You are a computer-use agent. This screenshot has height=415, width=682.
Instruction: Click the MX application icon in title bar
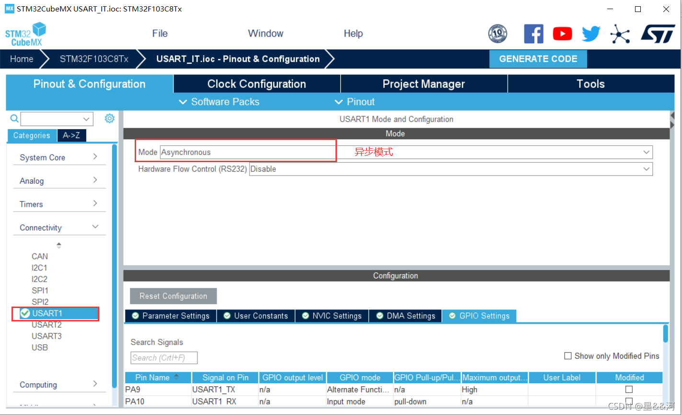[10, 9]
